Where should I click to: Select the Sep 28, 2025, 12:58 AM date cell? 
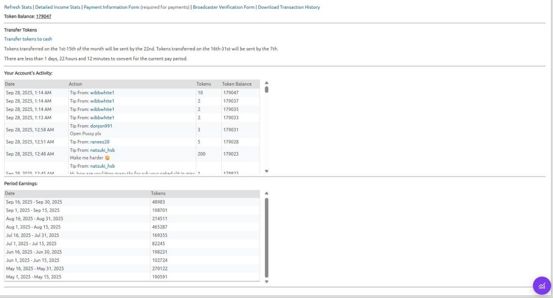[30, 130]
